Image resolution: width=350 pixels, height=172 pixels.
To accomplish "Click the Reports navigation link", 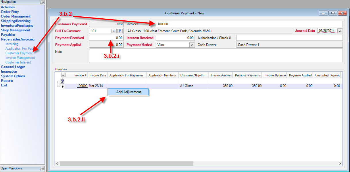I will click(7, 81).
